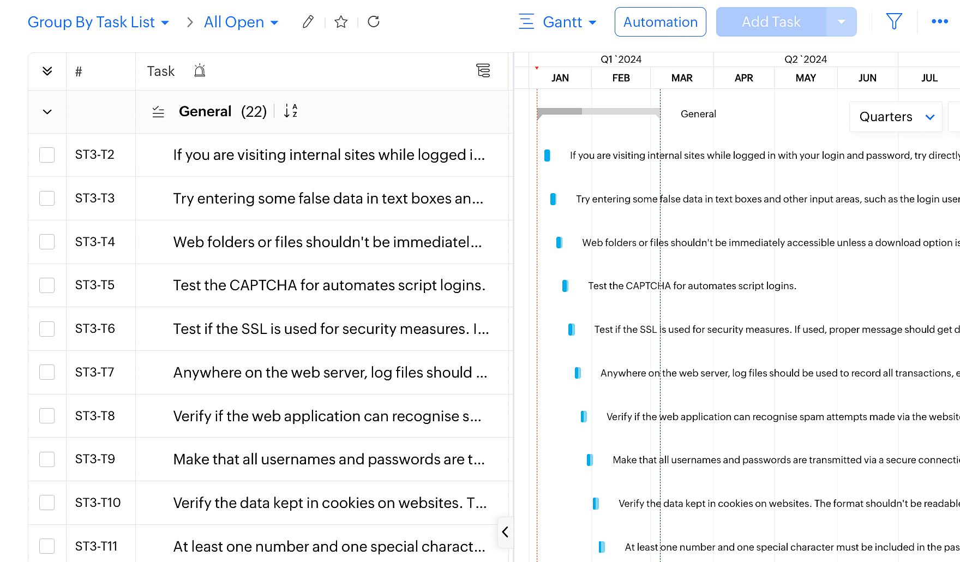Mark view as favorite with star icon
The width and height of the screenshot is (960, 562).
pos(341,22)
